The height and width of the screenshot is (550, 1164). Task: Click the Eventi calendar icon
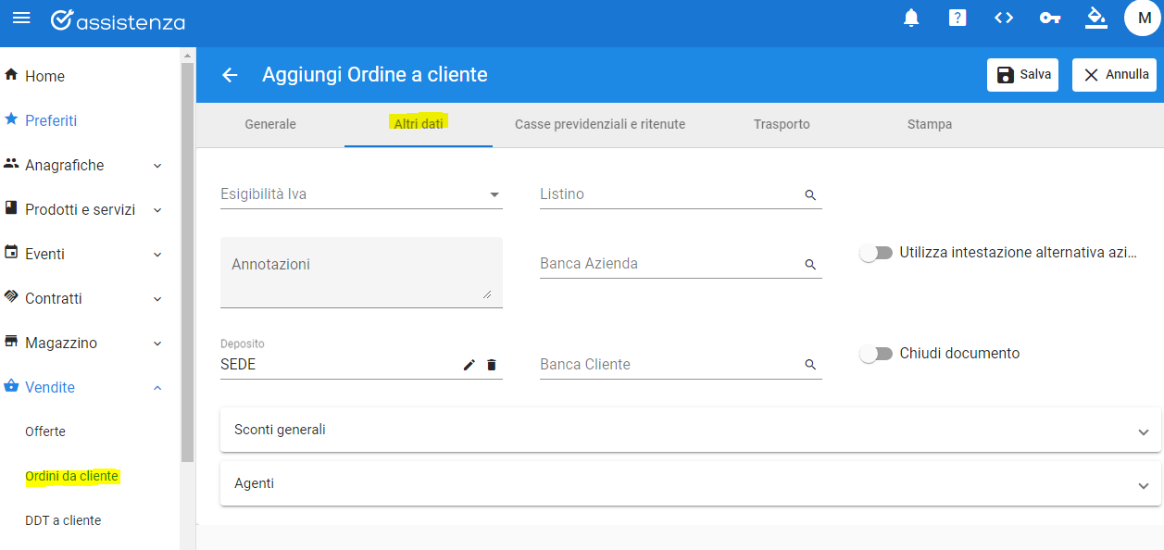12,253
